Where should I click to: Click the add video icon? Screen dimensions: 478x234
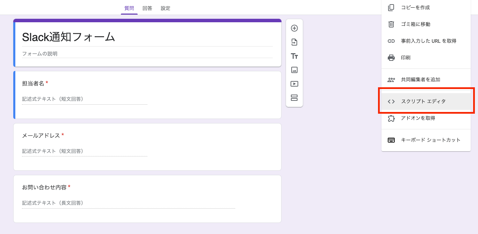click(x=294, y=84)
